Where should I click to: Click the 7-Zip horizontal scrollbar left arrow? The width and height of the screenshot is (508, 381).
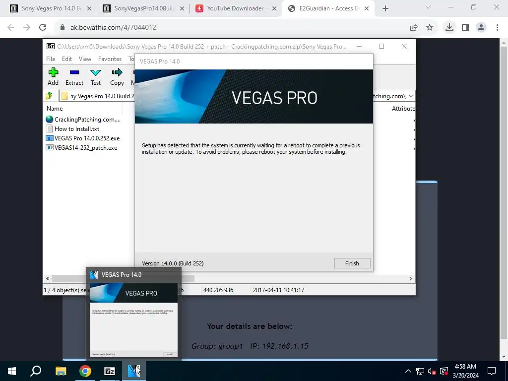coord(48,279)
